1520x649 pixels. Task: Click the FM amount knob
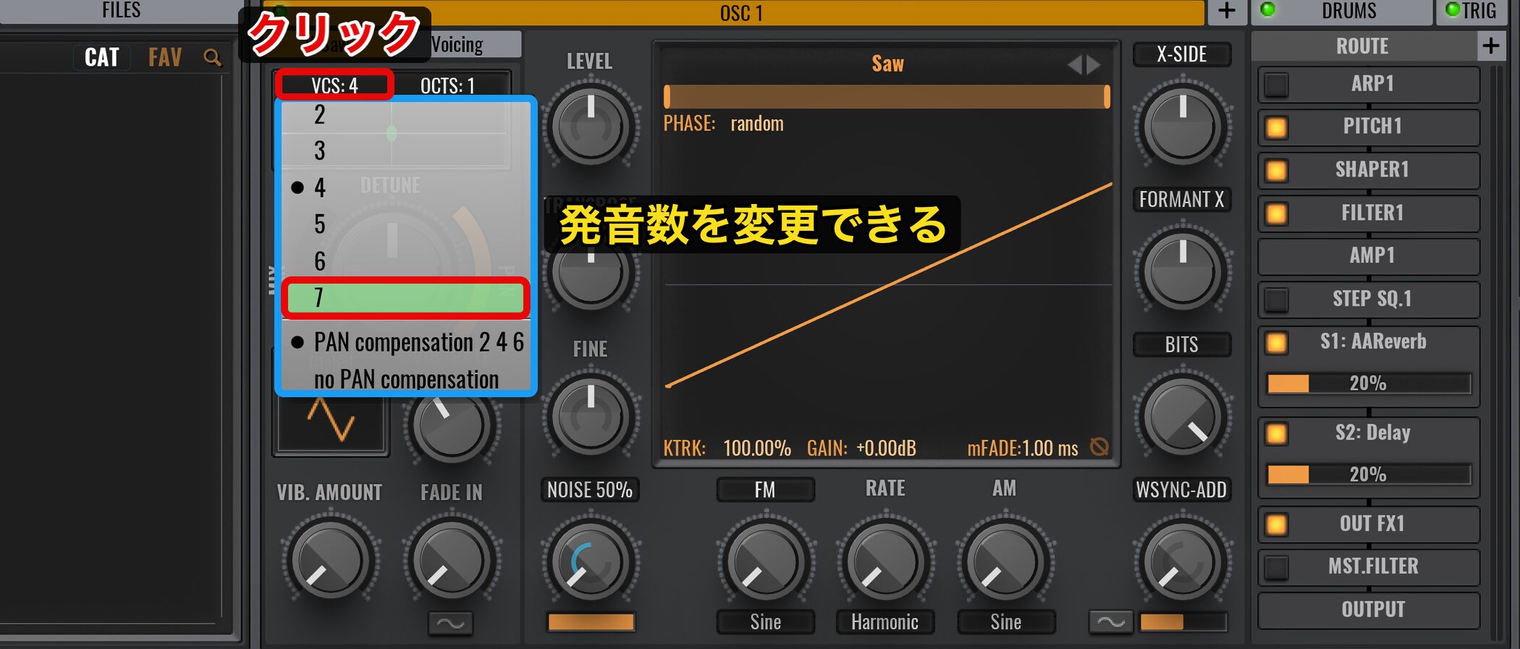[765, 560]
